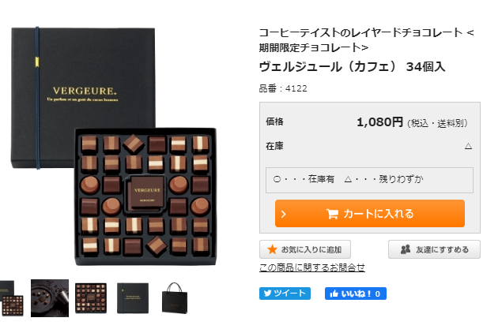The width and height of the screenshot is (502, 329).
Task: Select the open chocolate box thumbnail
Action: tap(91, 298)
